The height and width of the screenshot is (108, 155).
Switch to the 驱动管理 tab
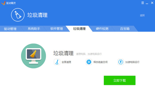10,29
